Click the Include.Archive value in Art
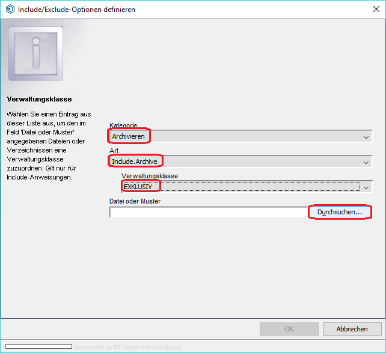Screen dimensions: 386x353 coord(138,161)
